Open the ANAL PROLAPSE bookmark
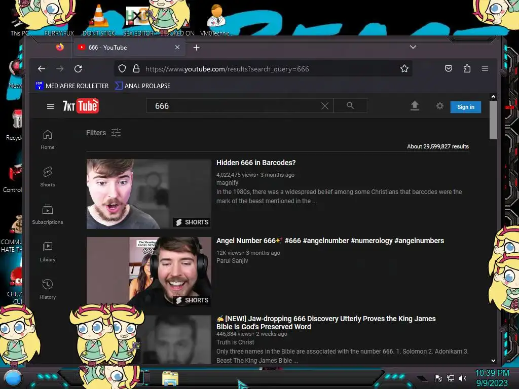This screenshot has width=519, height=389. point(142,86)
